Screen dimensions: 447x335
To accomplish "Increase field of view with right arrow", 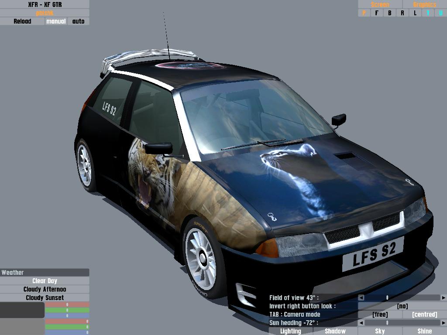I will (444, 297).
